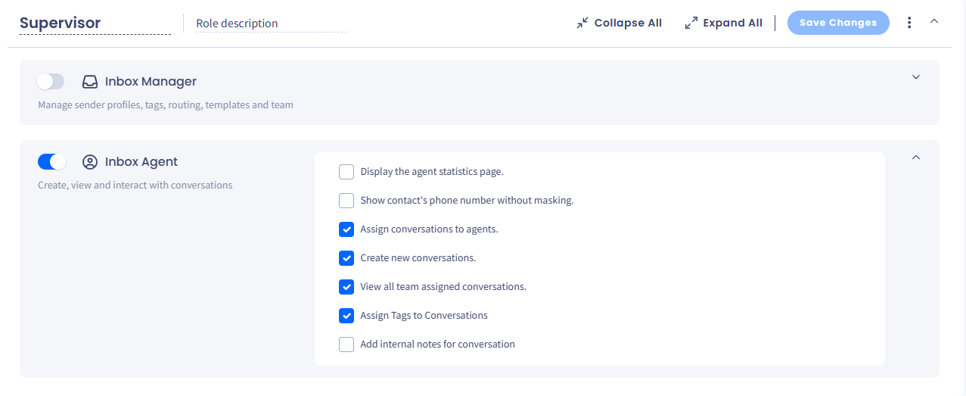Click 'Manage sender profiles, tags, routing' description

(166, 105)
